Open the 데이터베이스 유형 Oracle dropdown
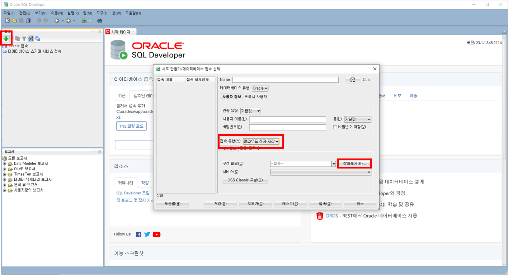The image size is (508, 275). tap(260, 88)
